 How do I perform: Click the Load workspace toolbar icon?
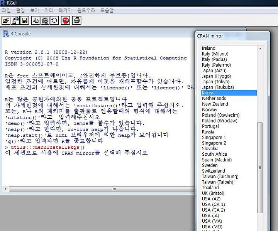15,20
